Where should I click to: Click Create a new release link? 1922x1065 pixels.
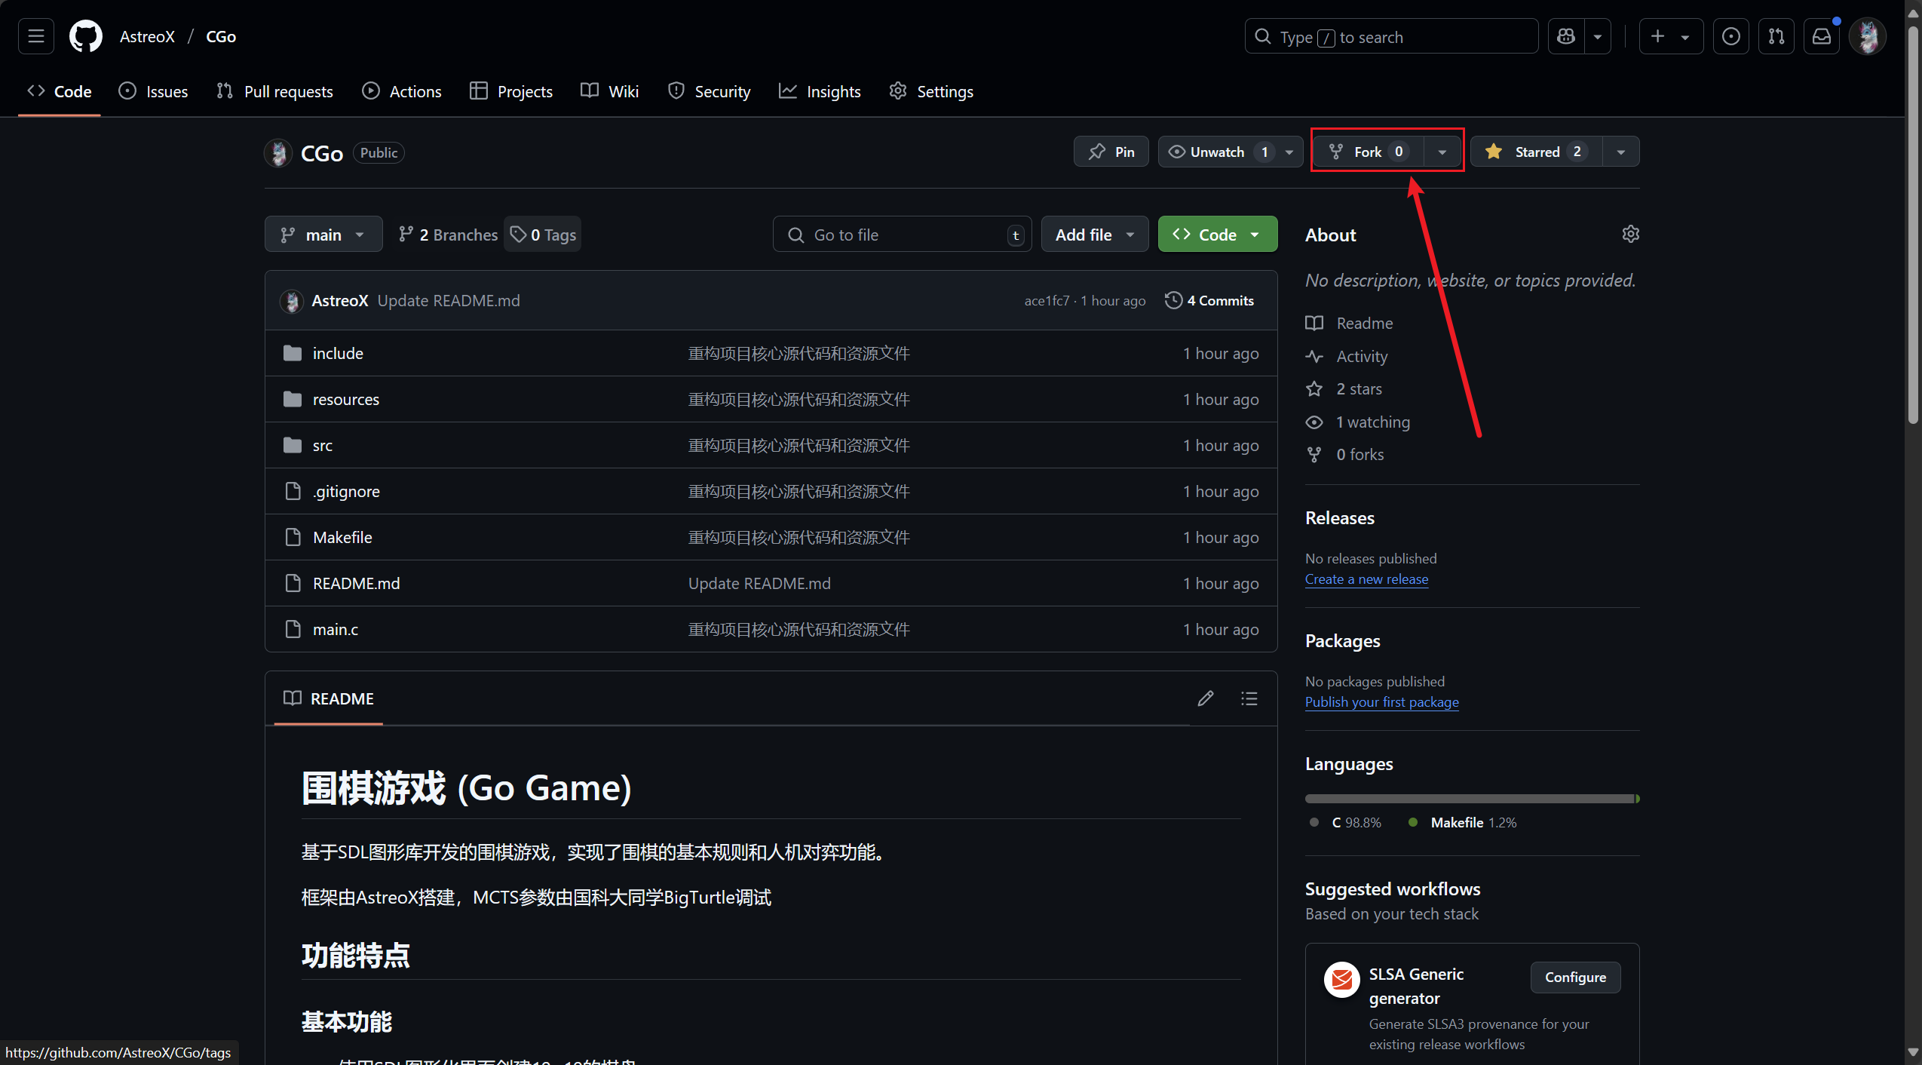[1366, 579]
